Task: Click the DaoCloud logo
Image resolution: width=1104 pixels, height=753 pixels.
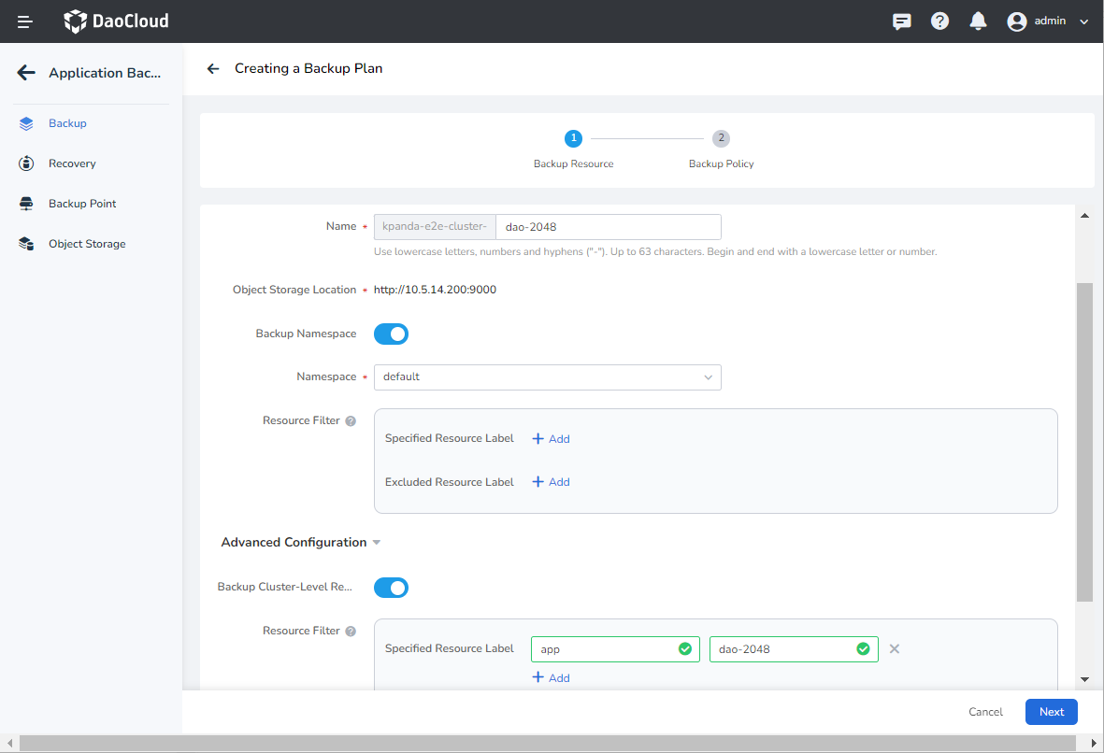Action: 114,20
